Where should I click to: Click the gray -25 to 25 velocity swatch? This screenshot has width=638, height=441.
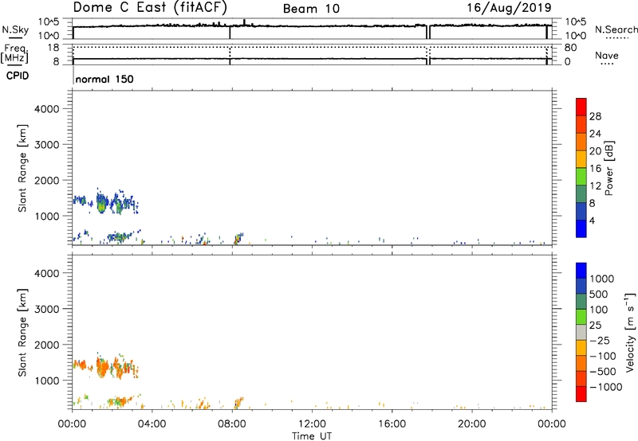581,333
